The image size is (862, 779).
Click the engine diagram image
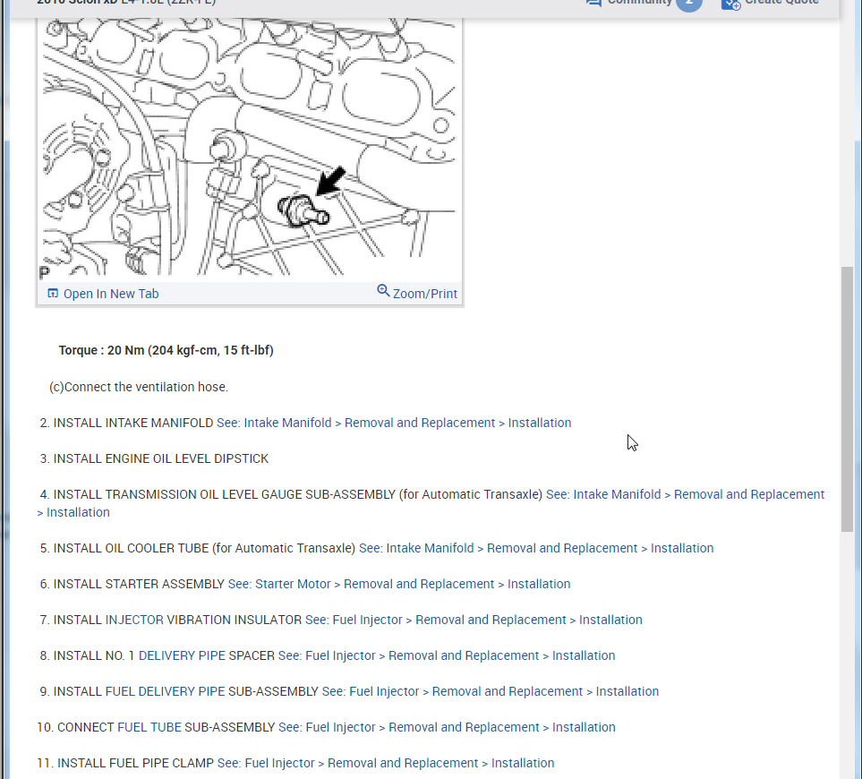pos(250,148)
